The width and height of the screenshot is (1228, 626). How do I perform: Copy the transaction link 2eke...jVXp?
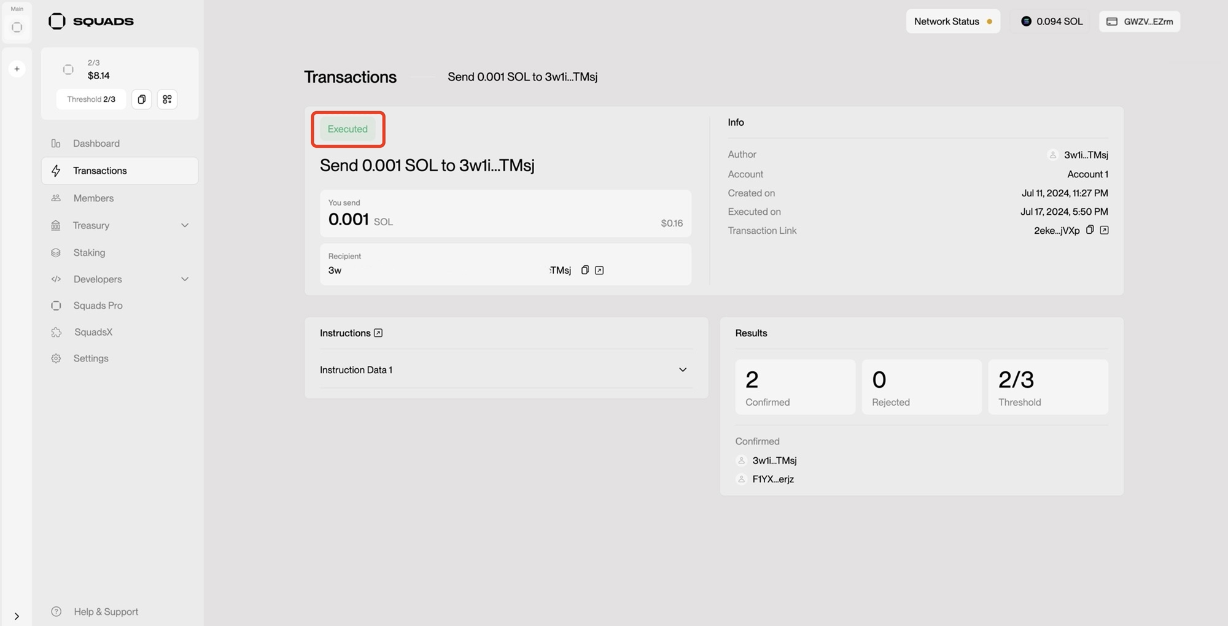coord(1090,230)
